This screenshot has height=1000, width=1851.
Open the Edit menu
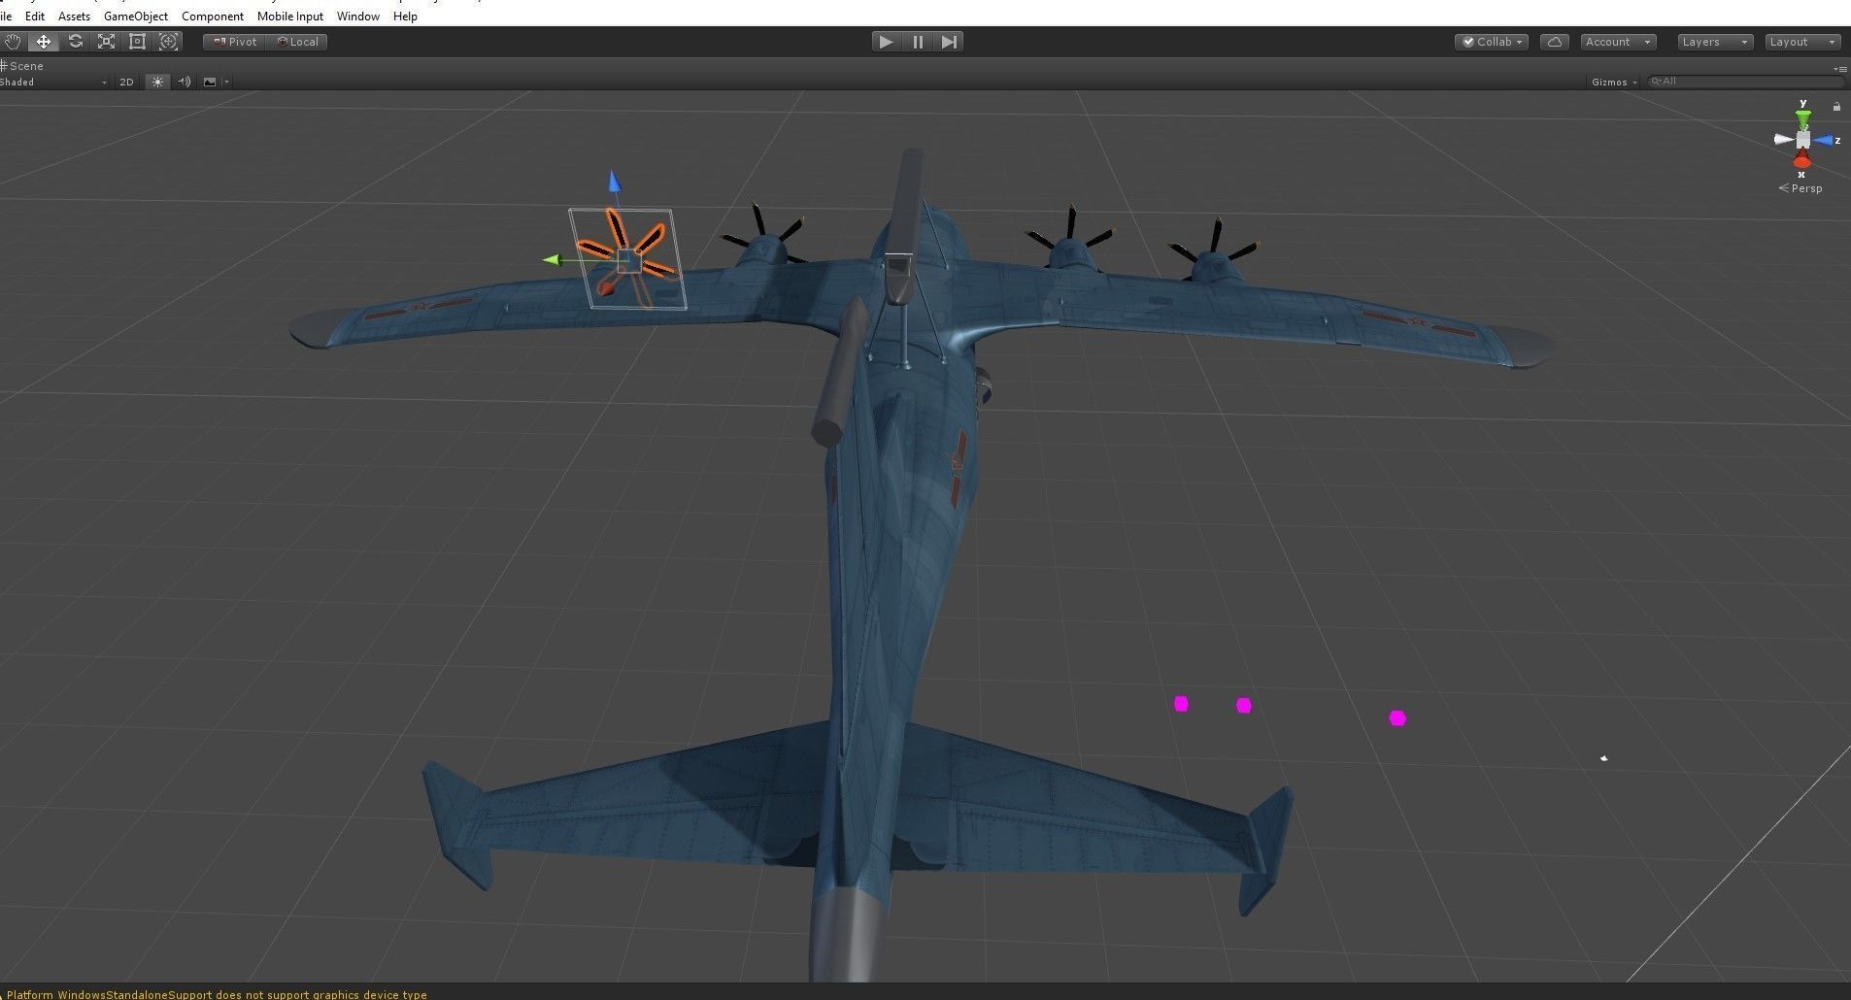[35, 17]
